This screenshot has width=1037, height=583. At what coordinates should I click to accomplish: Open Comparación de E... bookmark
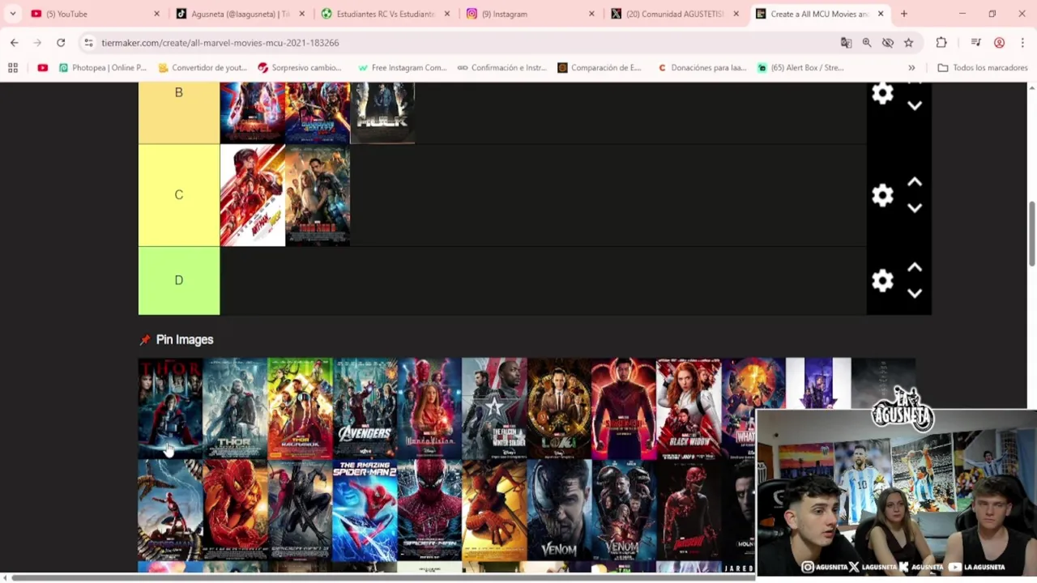tap(600, 68)
